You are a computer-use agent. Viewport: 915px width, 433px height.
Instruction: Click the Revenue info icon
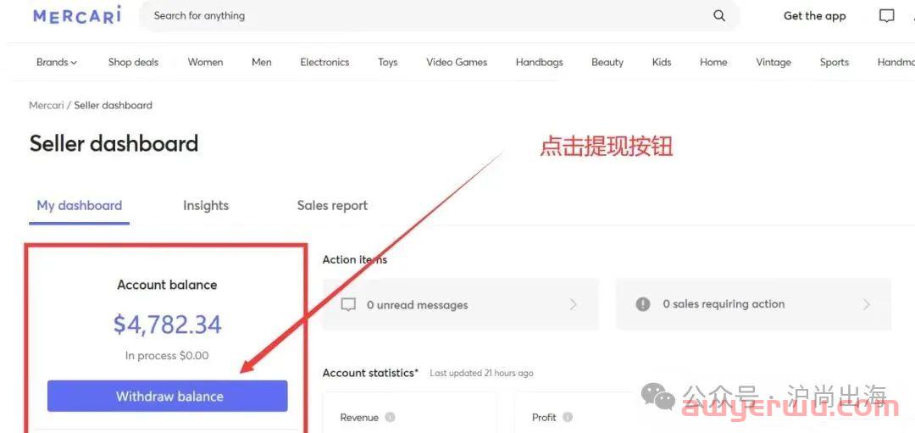(391, 417)
